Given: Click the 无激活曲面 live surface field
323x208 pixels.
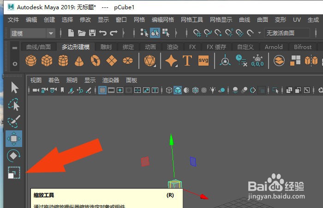Looking at the screenshot, I should pos(287,33).
